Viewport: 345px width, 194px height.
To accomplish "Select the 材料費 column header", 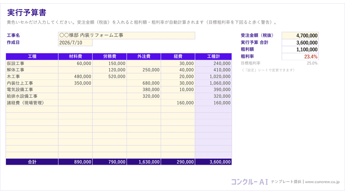I will point(75,57).
